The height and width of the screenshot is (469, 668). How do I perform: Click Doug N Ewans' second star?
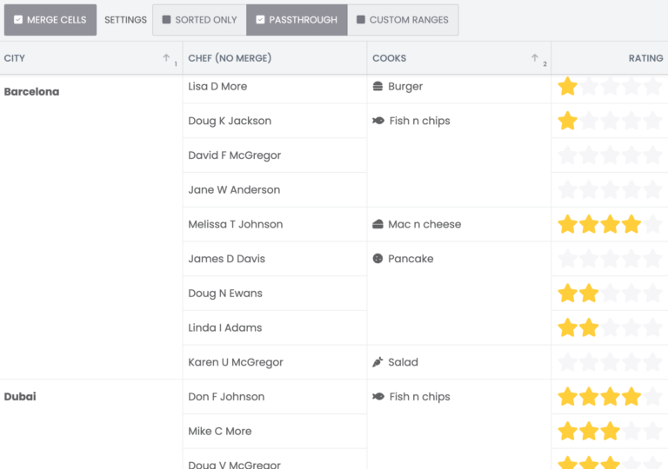click(589, 294)
